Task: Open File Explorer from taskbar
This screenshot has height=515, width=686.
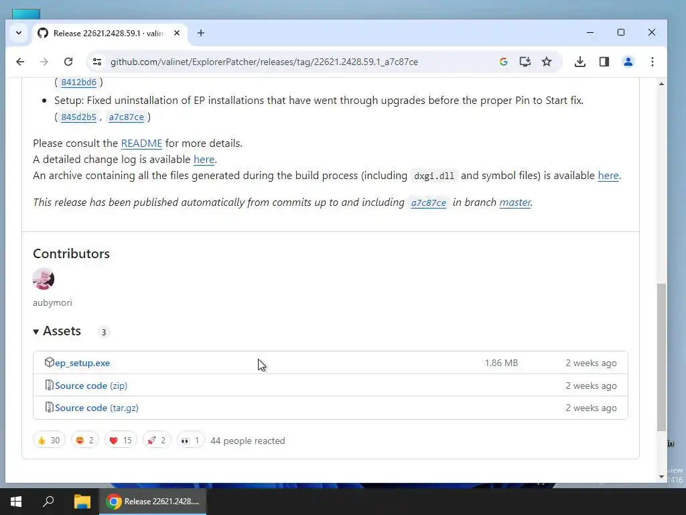Action: click(x=82, y=502)
